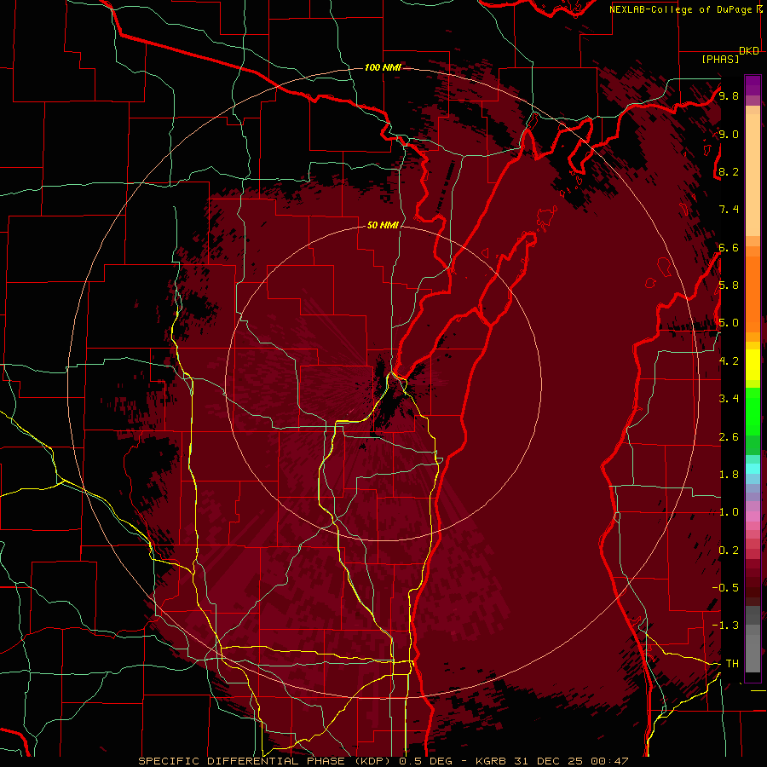Image resolution: width=767 pixels, height=767 pixels.
Task: Click the 50 NMI range ring label
Action: coord(383,225)
